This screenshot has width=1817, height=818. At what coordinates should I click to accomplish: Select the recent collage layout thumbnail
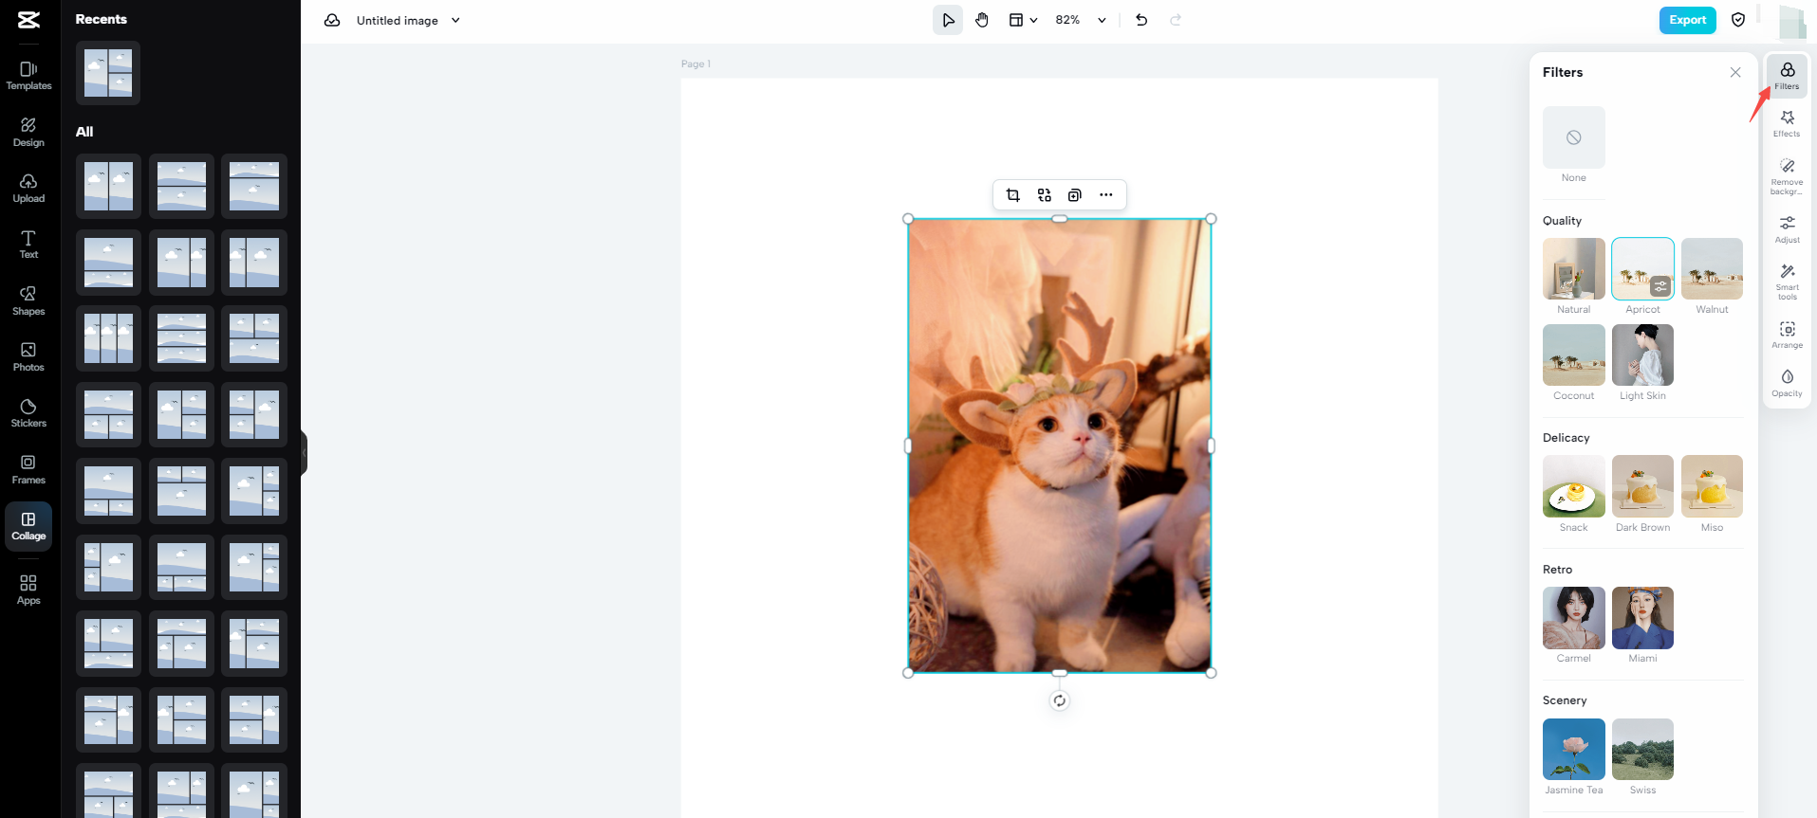(x=108, y=73)
